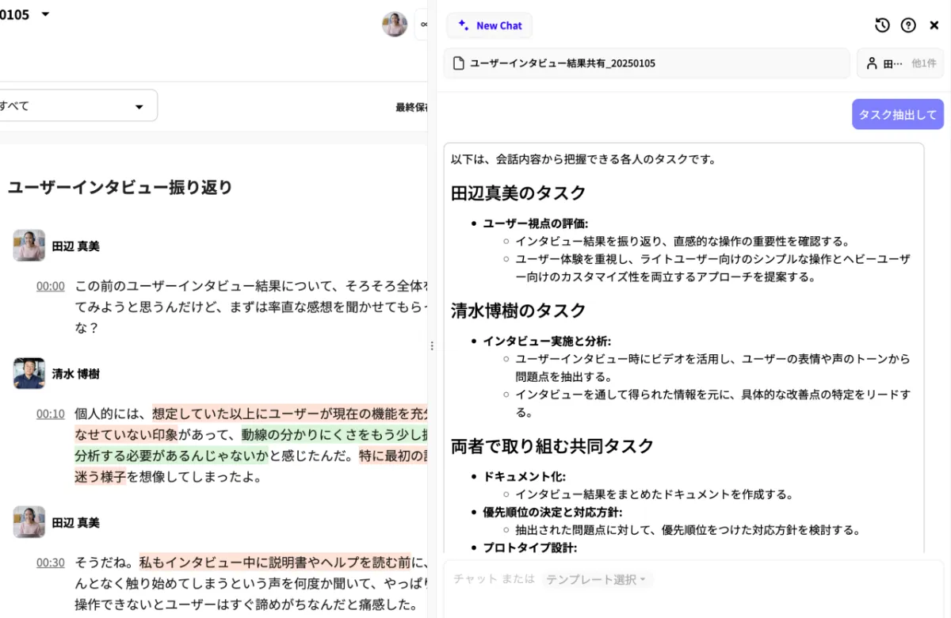The width and height of the screenshot is (951, 618).
Task: Click the sparkle icon inside New Chat
Action: 462,25
